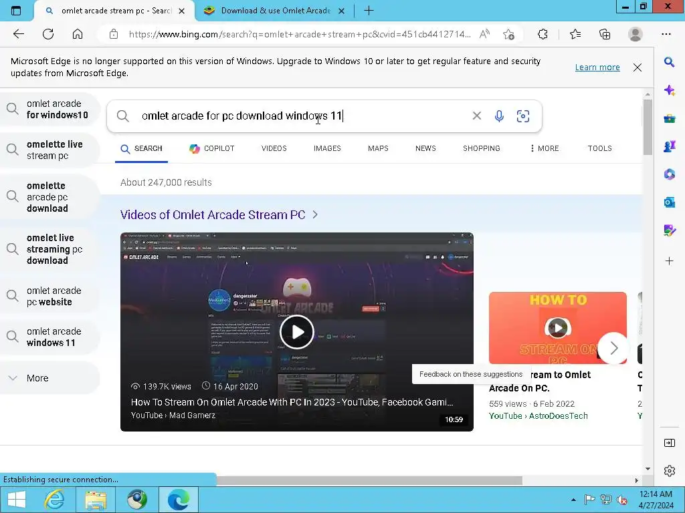This screenshot has width=685, height=513.
Task: Switch to Download & use Omlet Arcade tab
Action: (275, 11)
